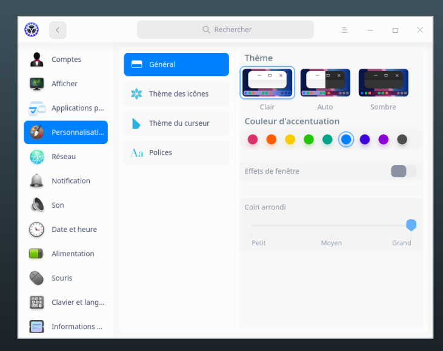Pick the pink accent color

coord(253,139)
